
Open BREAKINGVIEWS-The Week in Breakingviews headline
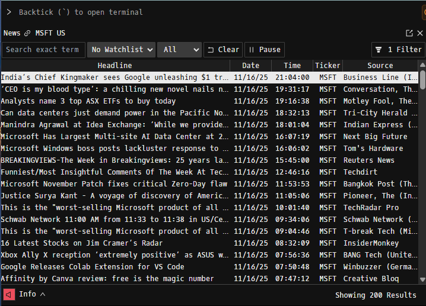pos(115,160)
